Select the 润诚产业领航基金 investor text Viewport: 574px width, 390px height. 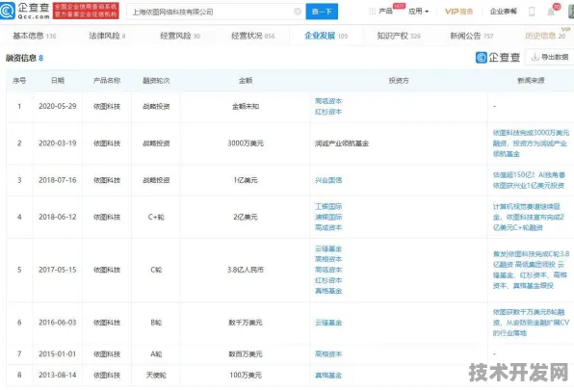point(342,143)
